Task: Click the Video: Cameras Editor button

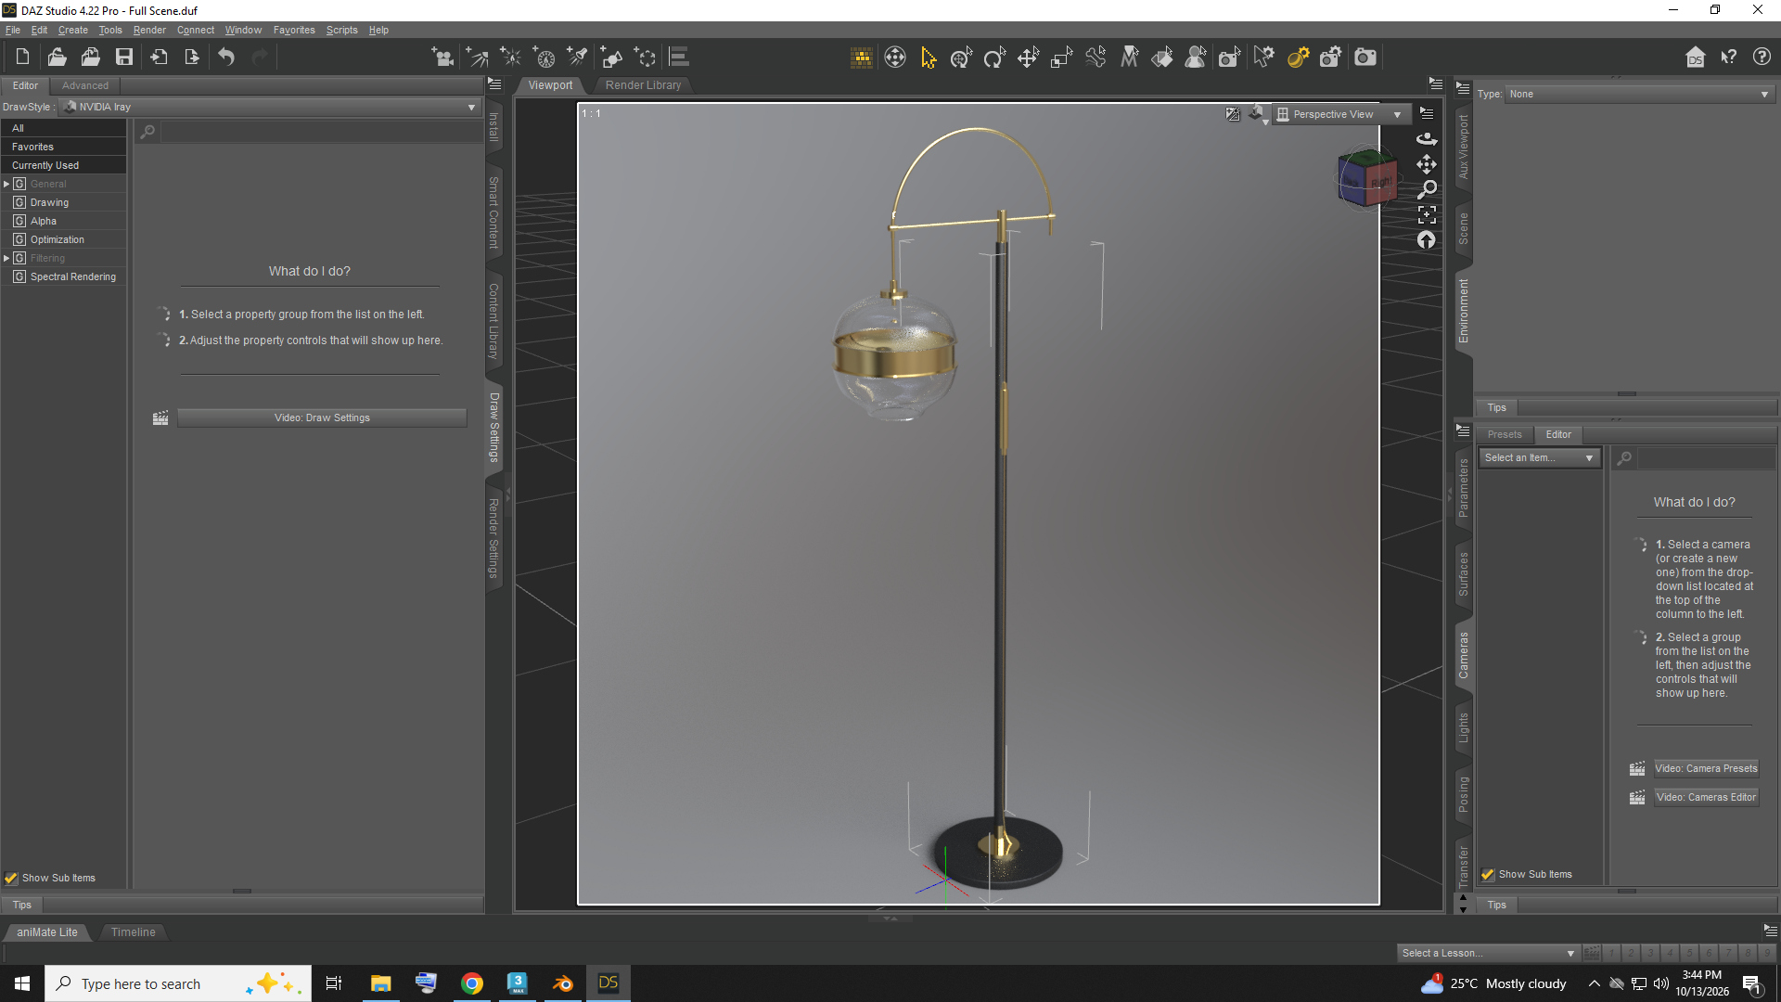Action: pos(1706,797)
